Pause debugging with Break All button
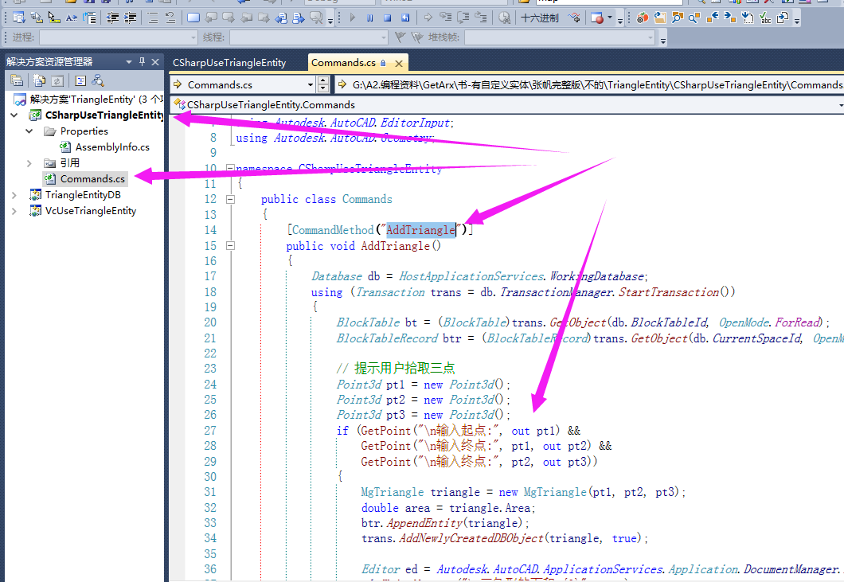The image size is (844, 582). coord(369,18)
